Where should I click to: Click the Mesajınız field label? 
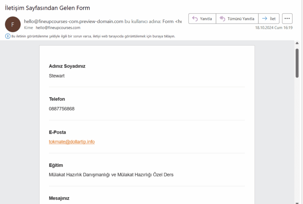[59, 198]
